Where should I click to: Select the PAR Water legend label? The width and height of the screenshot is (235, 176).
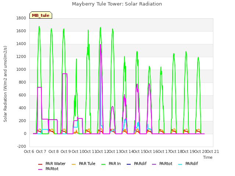pyautogui.click(x=55, y=164)
